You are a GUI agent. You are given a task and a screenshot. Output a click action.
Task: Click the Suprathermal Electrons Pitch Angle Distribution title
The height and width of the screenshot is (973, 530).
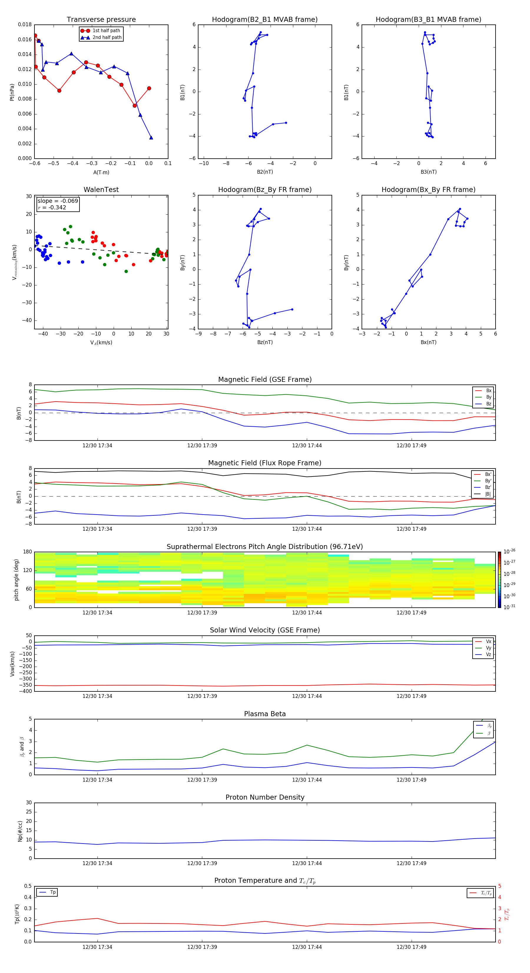[x=265, y=547]
